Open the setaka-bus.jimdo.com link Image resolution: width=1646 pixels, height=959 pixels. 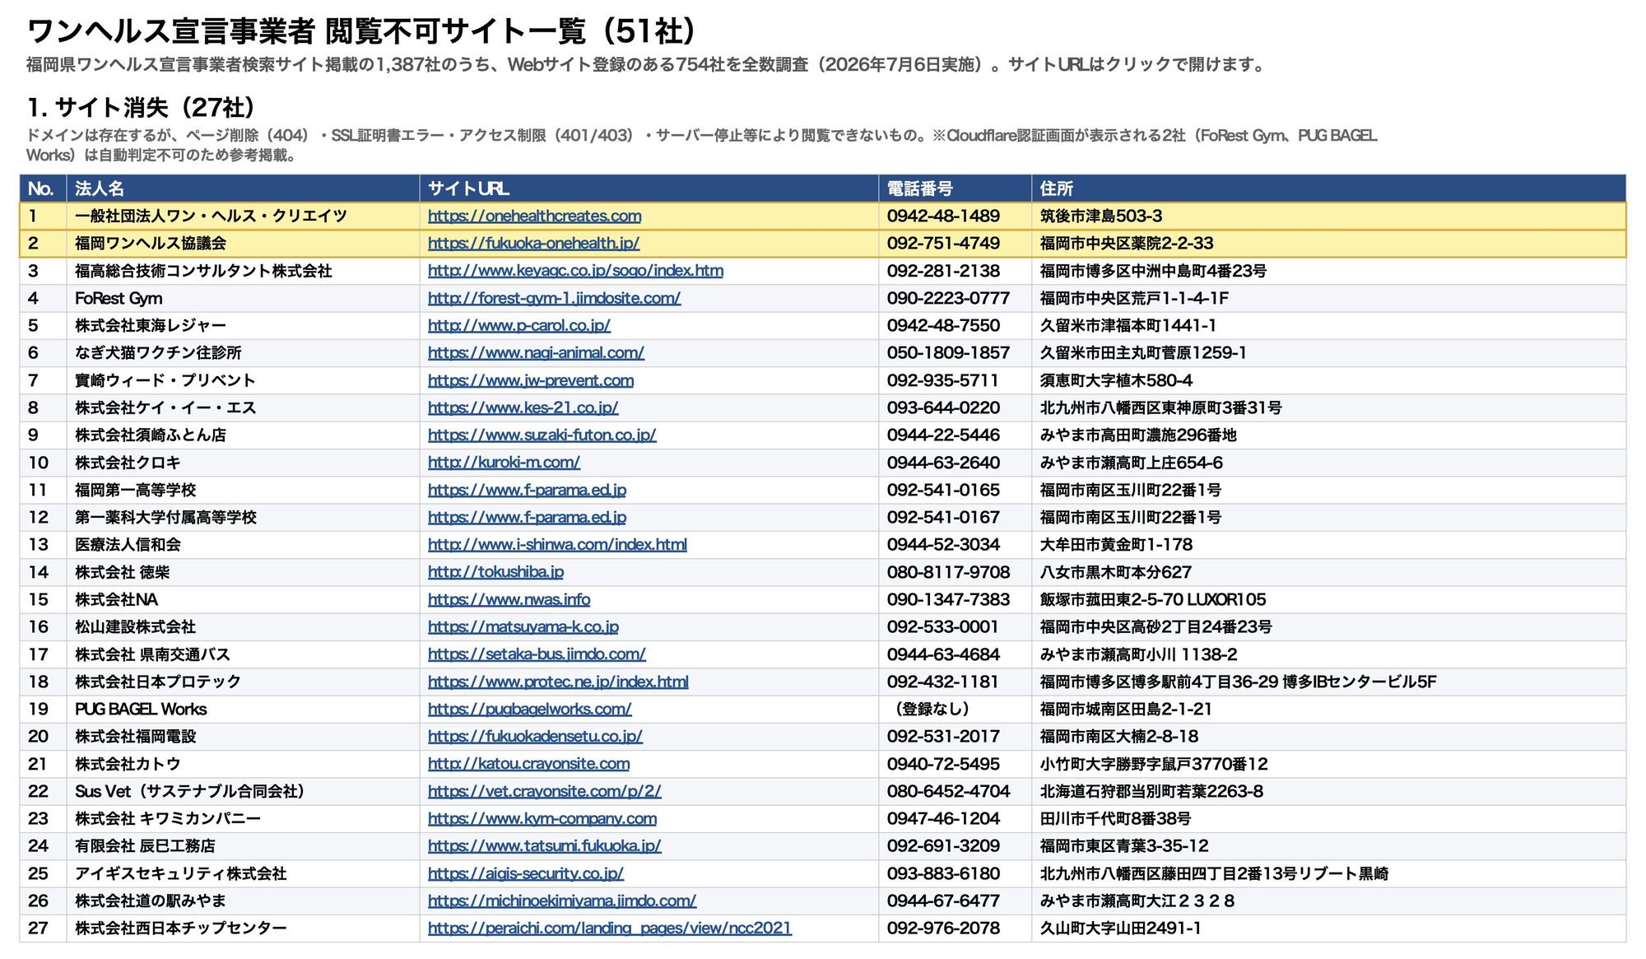pos(537,655)
